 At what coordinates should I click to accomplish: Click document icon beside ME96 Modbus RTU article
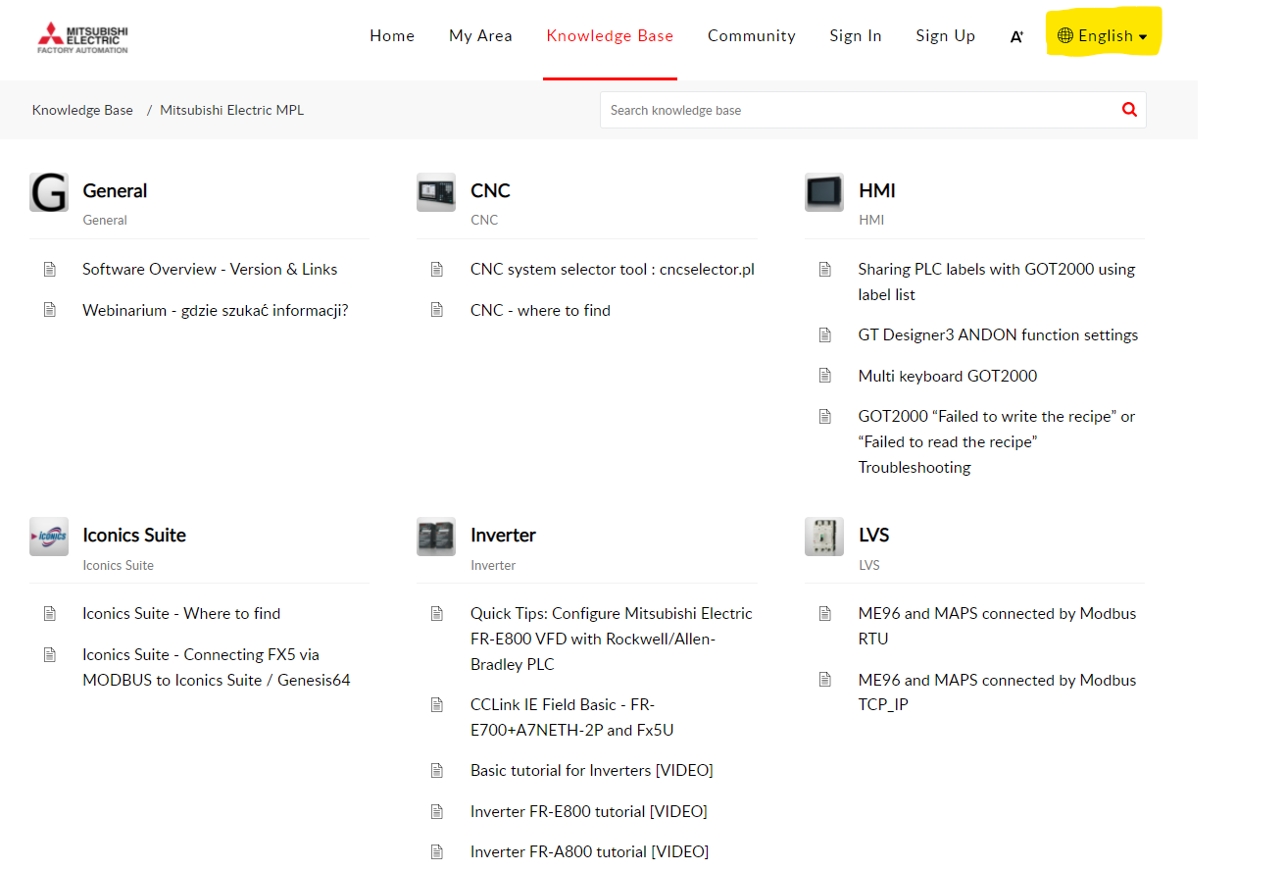pos(825,613)
